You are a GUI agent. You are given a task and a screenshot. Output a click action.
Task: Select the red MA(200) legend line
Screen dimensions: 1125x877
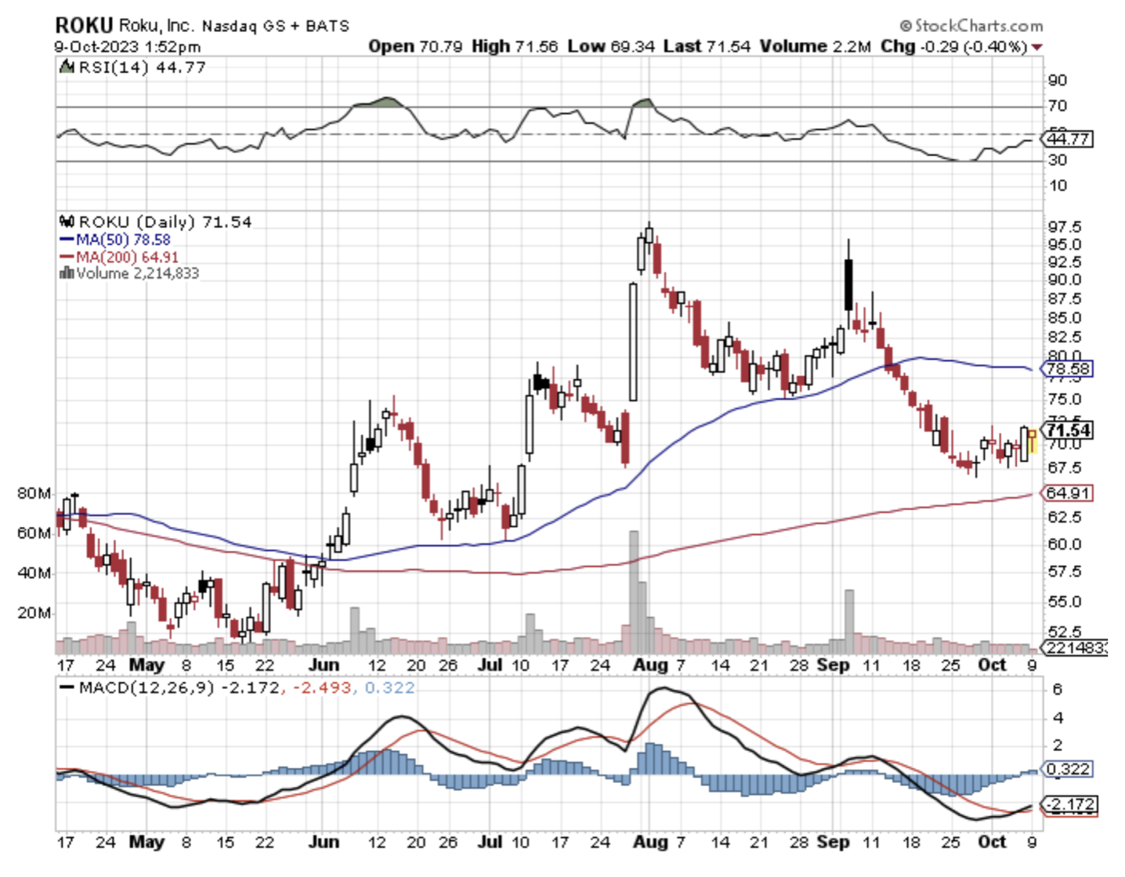click(x=67, y=258)
